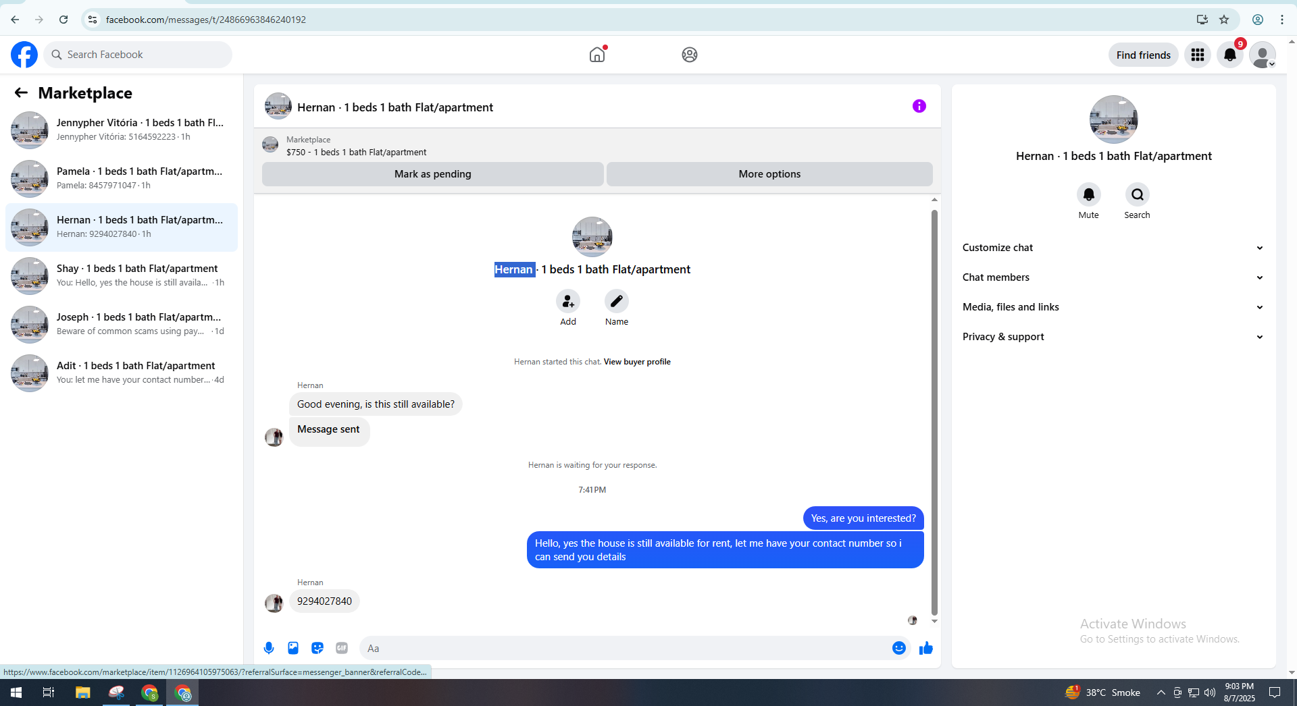Open the volume control in system tray

tap(1209, 693)
